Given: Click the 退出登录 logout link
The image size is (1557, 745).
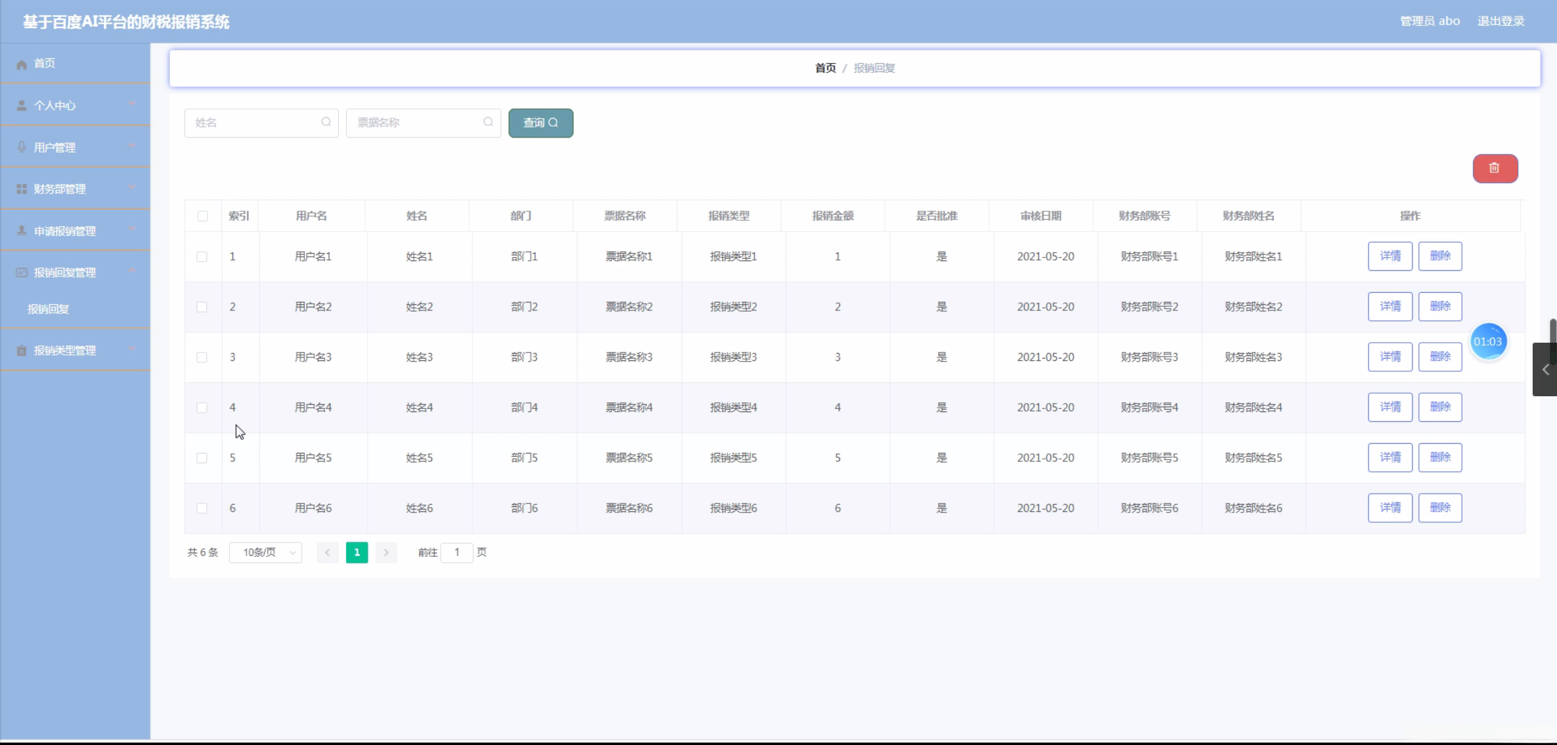Looking at the screenshot, I should (1500, 21).
